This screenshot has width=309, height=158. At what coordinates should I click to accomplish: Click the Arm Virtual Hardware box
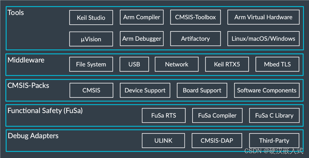[x=263, y=17]
